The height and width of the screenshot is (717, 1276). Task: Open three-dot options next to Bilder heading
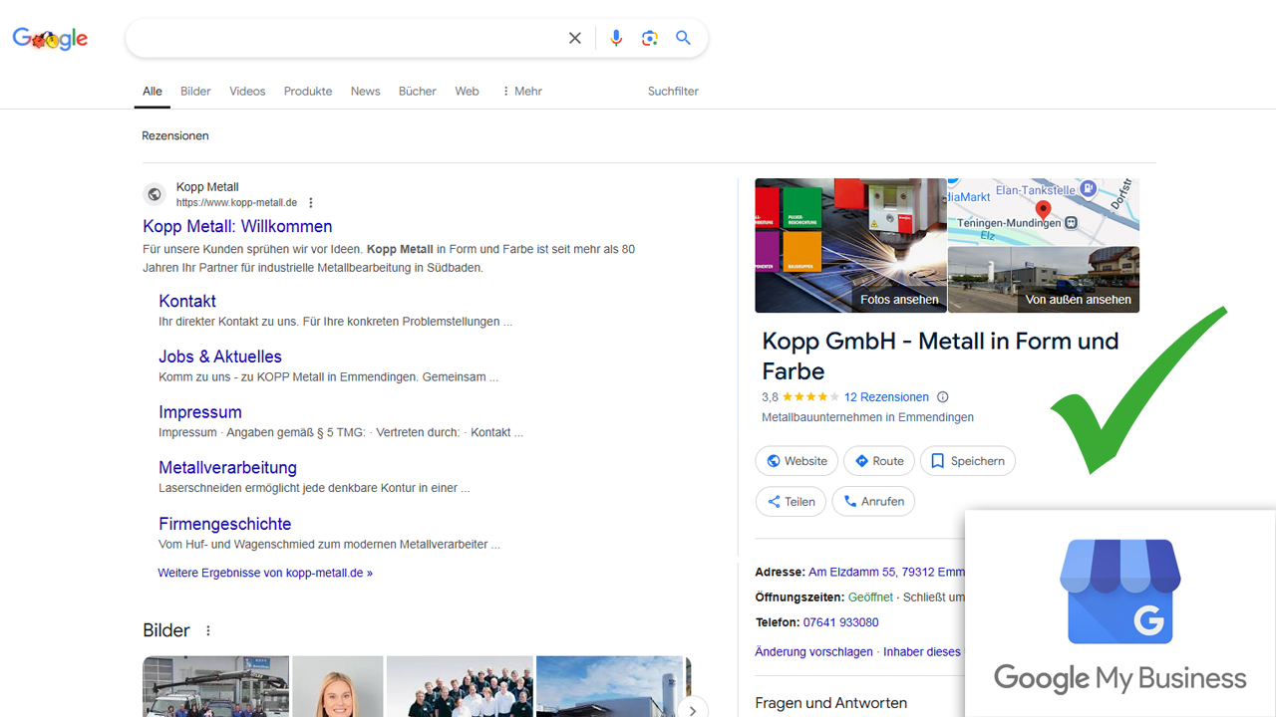[208, 630]
